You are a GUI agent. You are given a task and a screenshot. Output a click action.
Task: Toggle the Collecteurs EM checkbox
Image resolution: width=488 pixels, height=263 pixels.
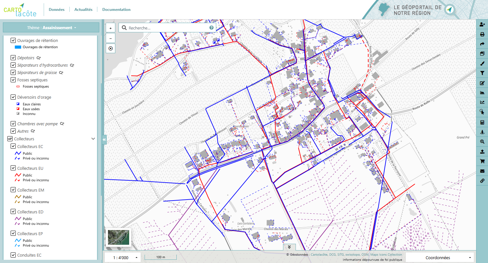[13, 190]
